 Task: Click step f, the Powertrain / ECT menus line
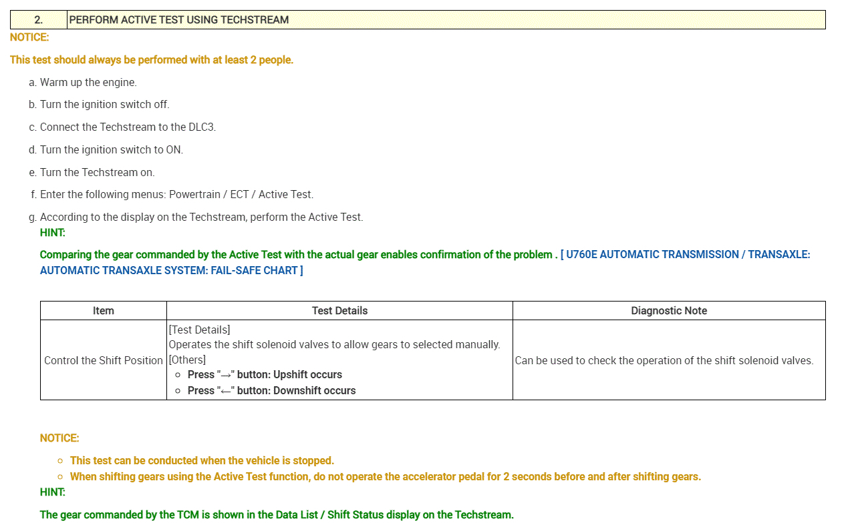coord(176,195)
